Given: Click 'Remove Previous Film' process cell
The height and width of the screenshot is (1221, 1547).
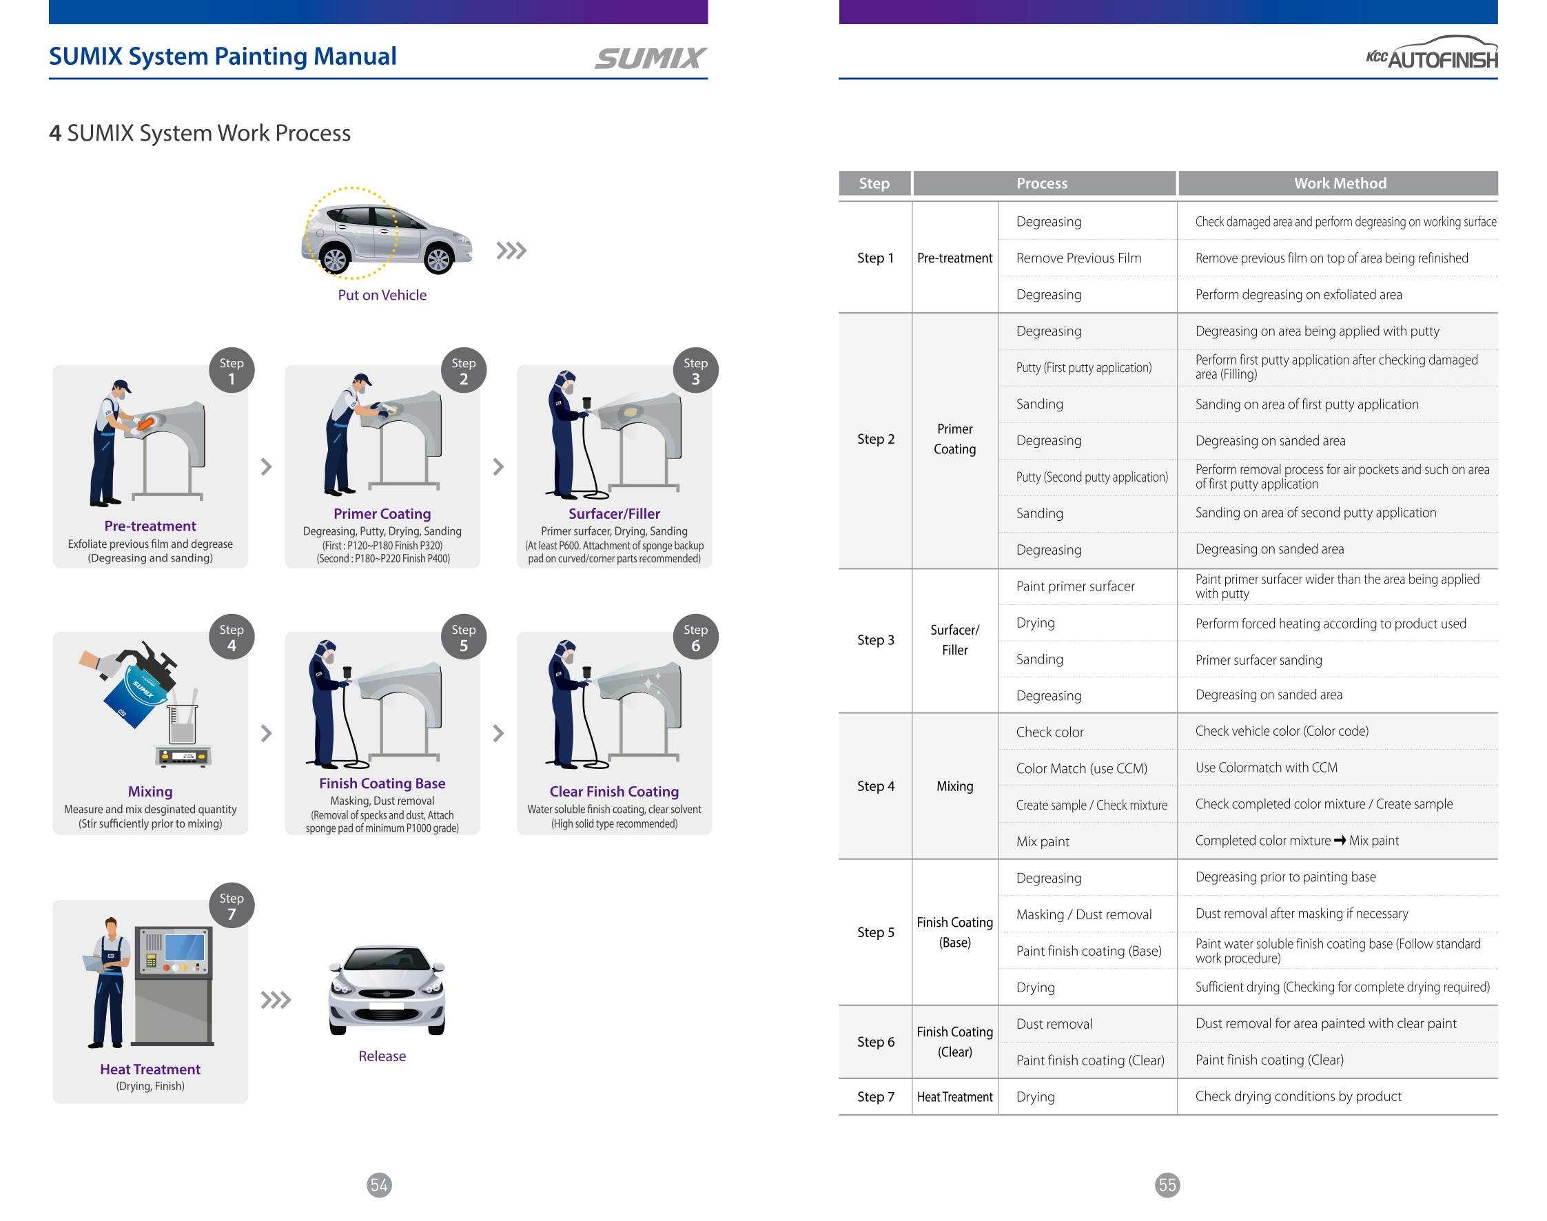Looking at the screenshot, I should [1088, 258].
